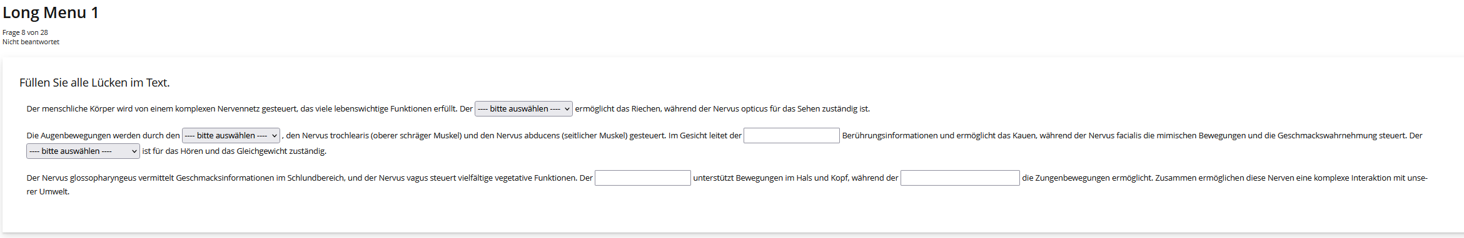The height and width of the screenshot is (238, 1464).
Task: Click the final word "Umwelt." in the text
Action: 54,192
